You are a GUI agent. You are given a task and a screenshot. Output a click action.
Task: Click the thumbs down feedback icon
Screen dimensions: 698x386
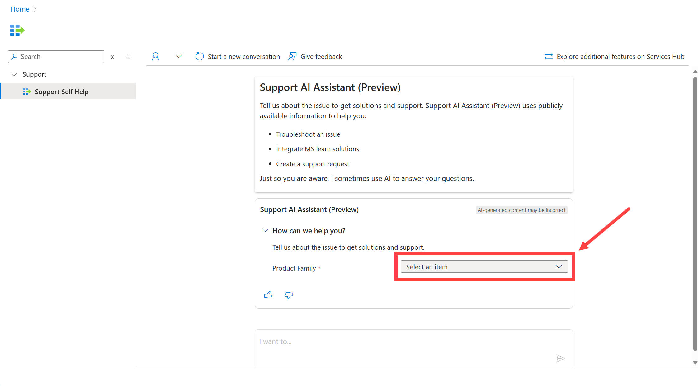[x=289, y=295]
